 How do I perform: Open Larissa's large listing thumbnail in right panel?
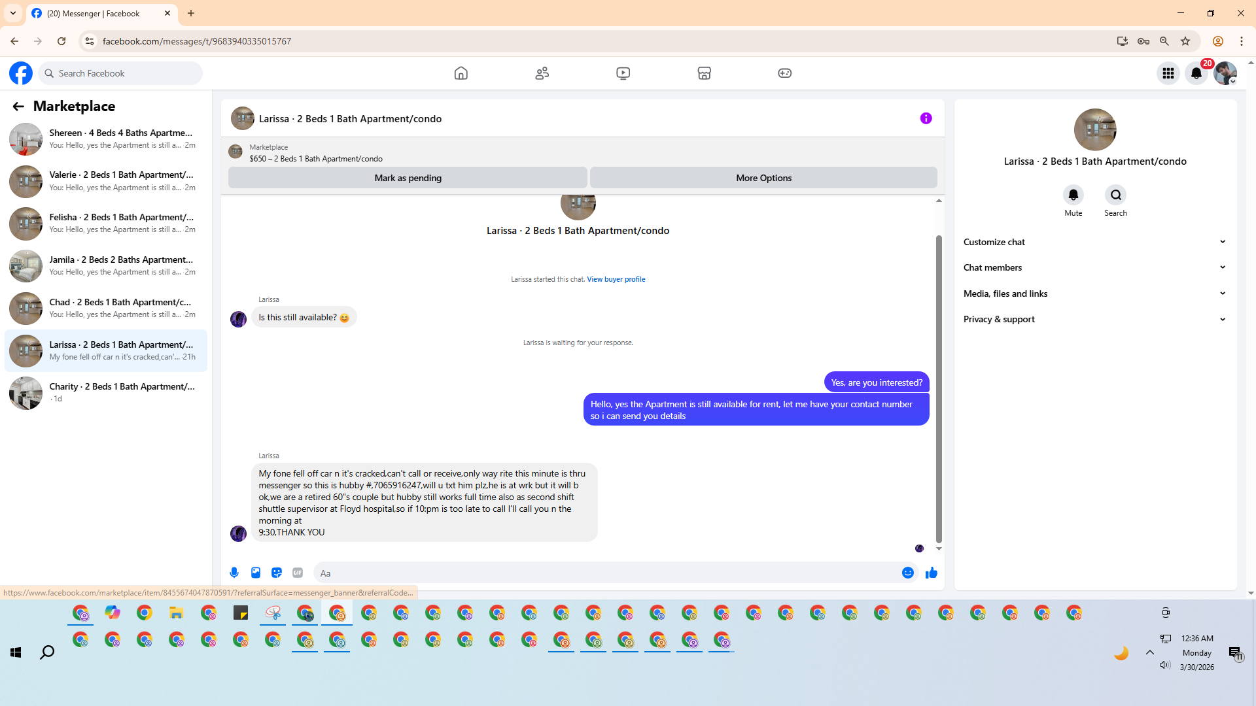1095,129
